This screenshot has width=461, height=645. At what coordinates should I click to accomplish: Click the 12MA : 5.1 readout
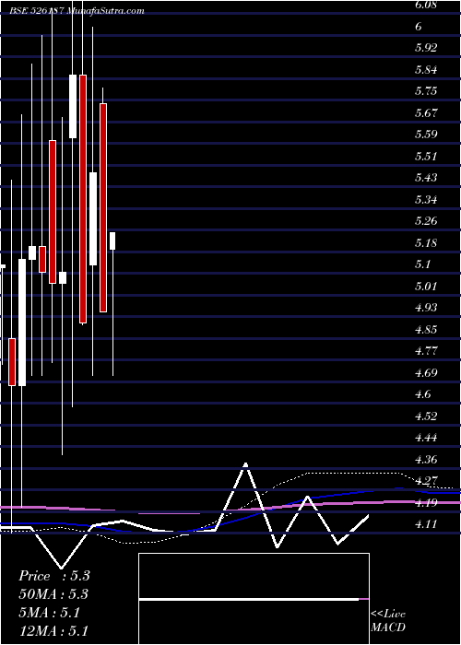pos(53,631)
